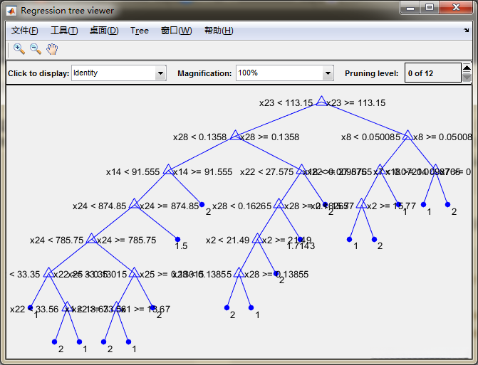Click the pruning level field '0 of 12'
The width and height of the screenshot is (478, 365).
point(433,73)
